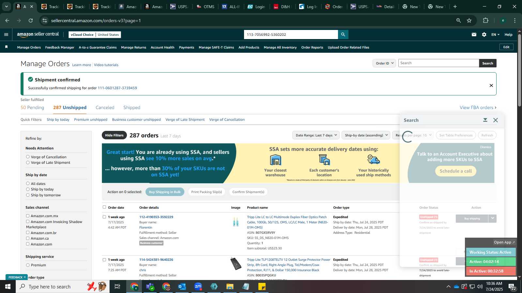Select the Verge of Cancellation radio button

(x=28, y=157)
